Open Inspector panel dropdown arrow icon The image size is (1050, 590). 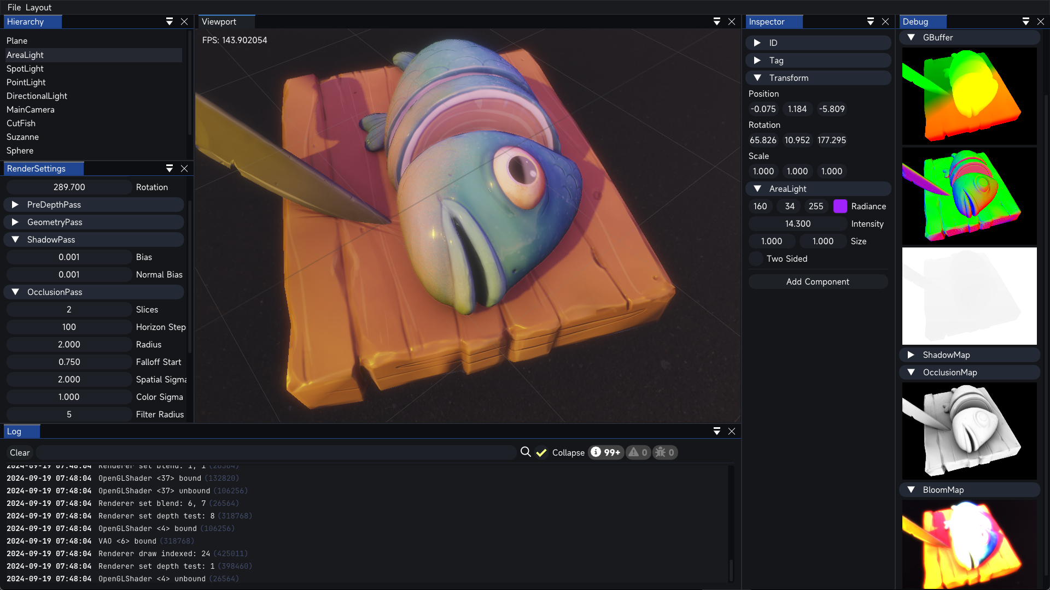[x=871, y=22]
